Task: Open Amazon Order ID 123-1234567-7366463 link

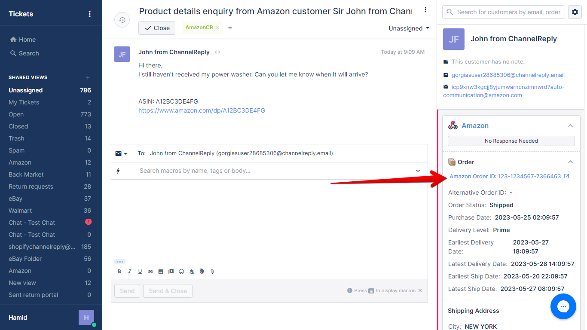Action: pos(505,176)
